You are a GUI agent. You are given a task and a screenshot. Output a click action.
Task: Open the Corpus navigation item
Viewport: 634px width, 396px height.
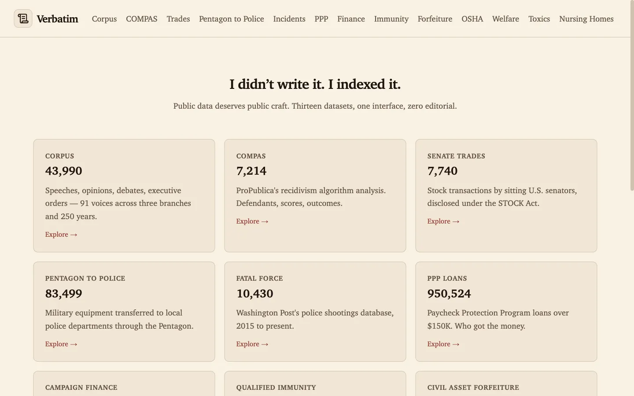click(x=104, y=19)
